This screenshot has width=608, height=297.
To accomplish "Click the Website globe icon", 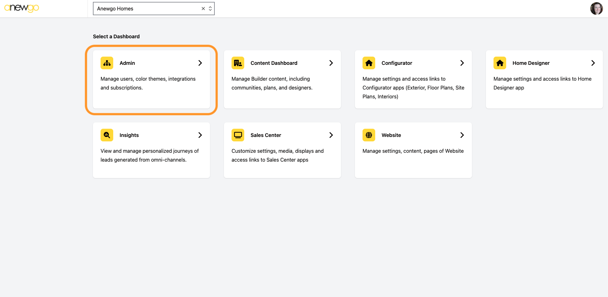I will tap(369, 135).
